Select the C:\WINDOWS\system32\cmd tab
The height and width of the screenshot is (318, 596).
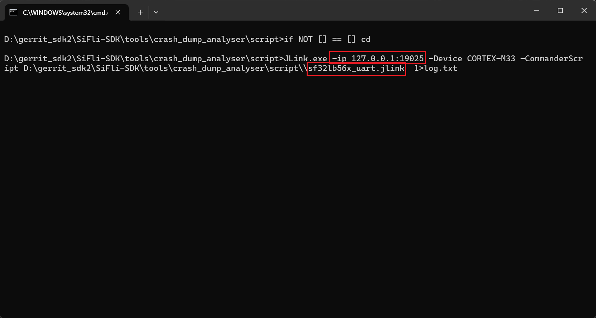(65, 12)
